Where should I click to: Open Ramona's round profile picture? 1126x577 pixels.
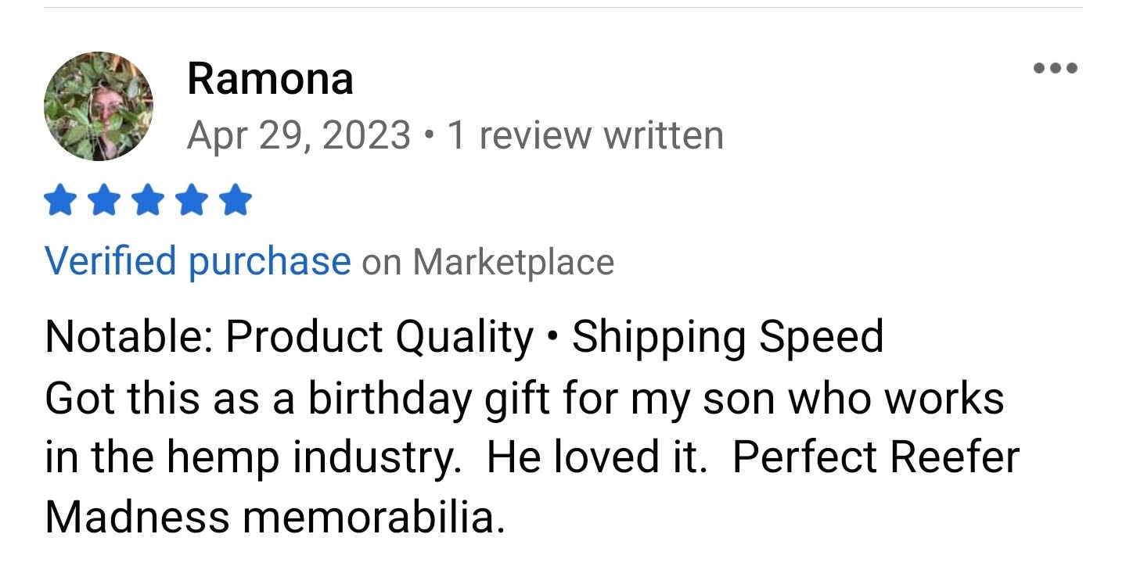(x=99, y=106)
